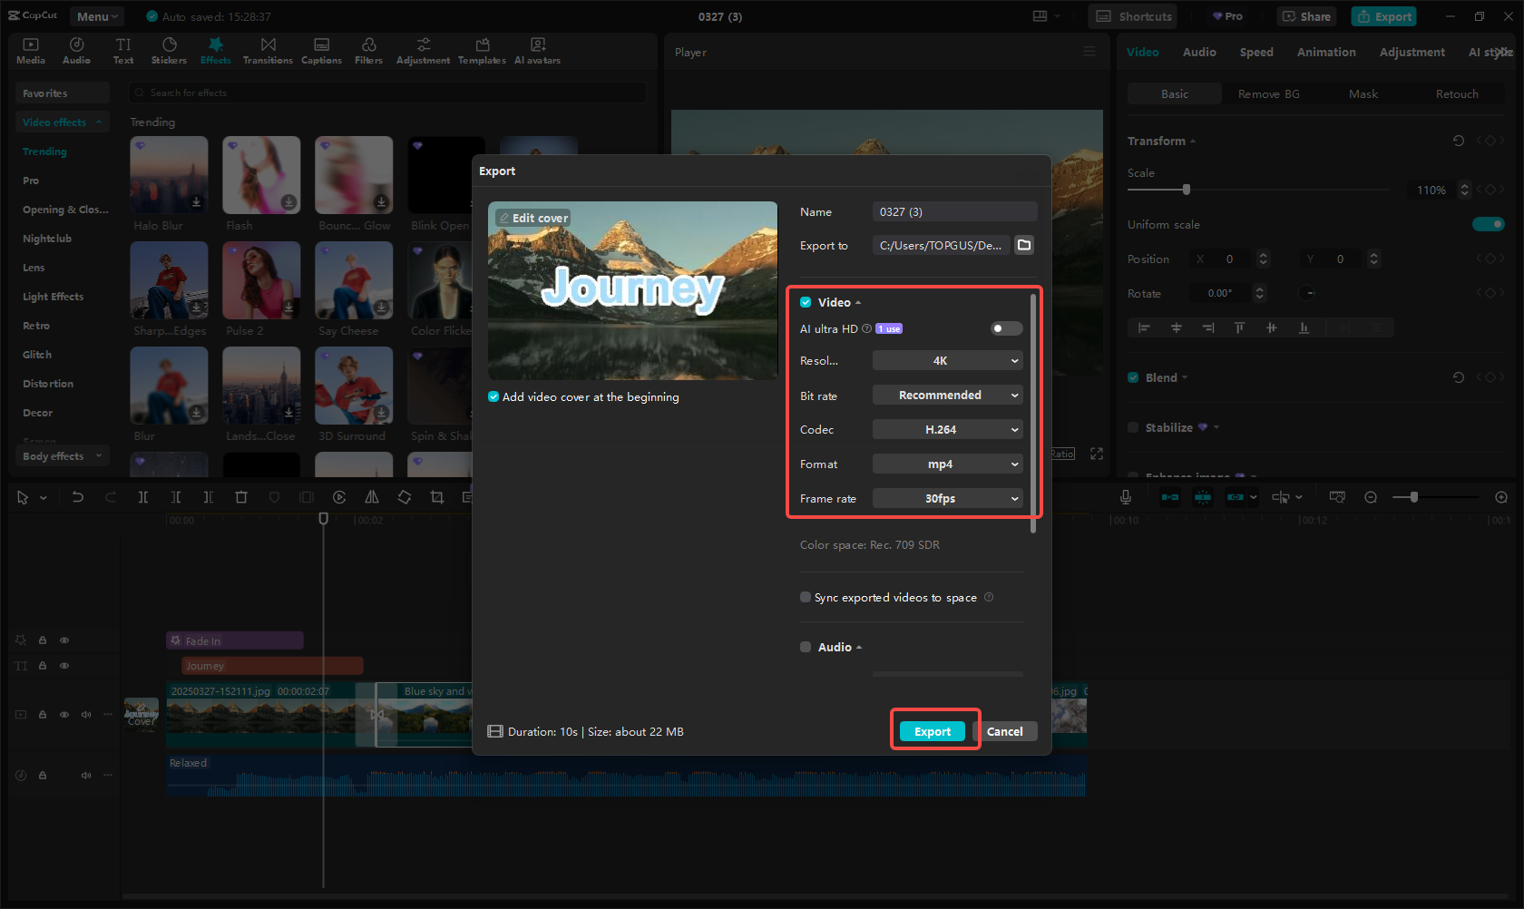Screen dimensions: 1524x909
Task: Check the Sync exported videos to space option
Action: pos(806,597)
